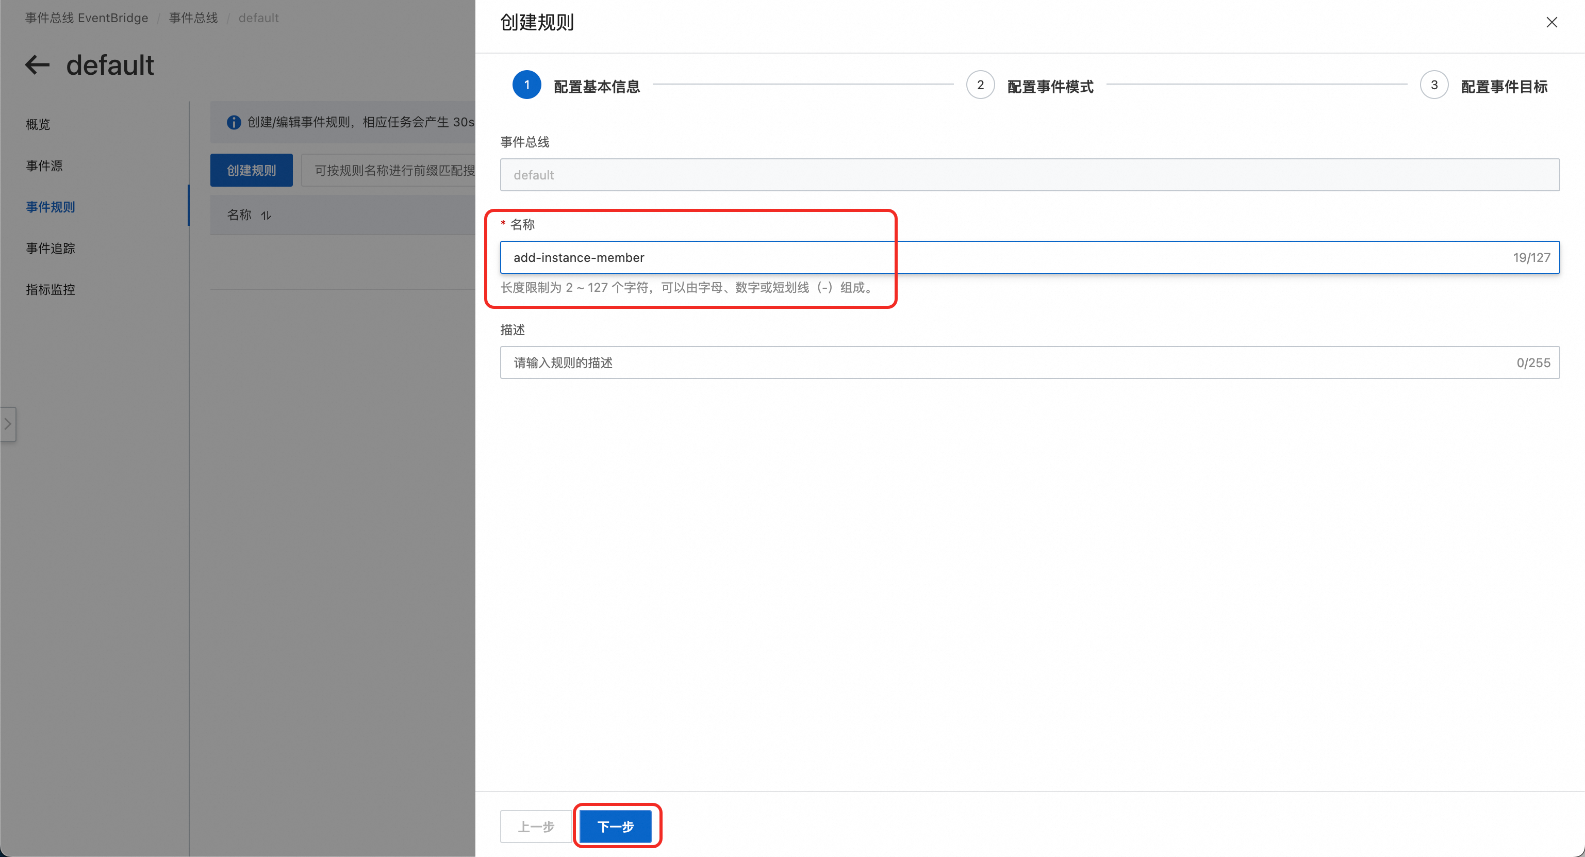
Task: Click the 描述 field label
Action: tap(513, 330)
